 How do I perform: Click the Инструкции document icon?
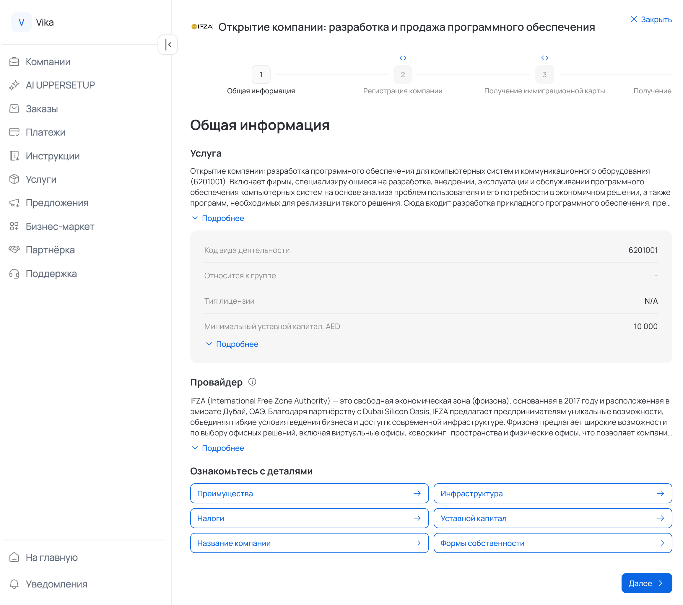(x=14, y=156)
